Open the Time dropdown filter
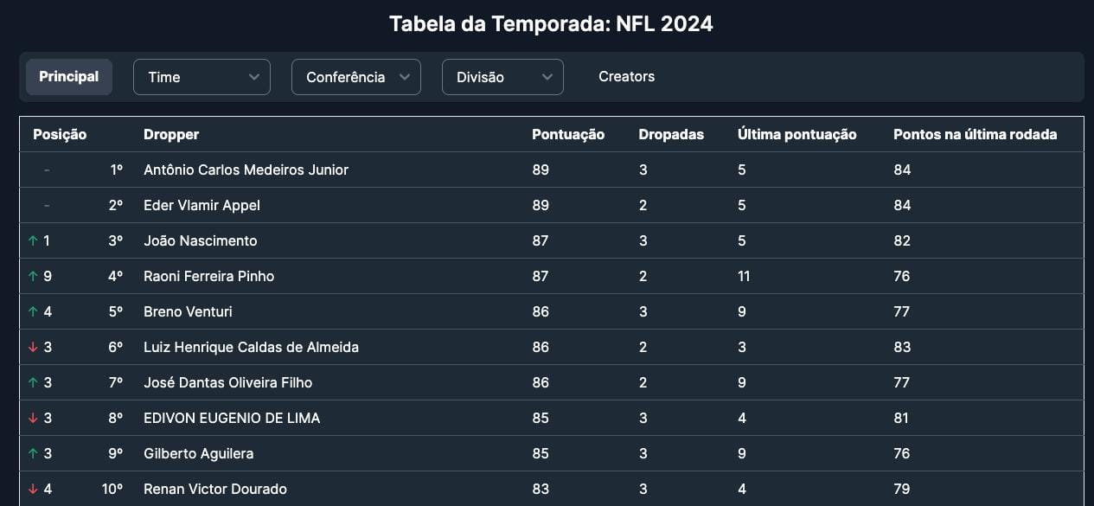 (x=202, y=77)
